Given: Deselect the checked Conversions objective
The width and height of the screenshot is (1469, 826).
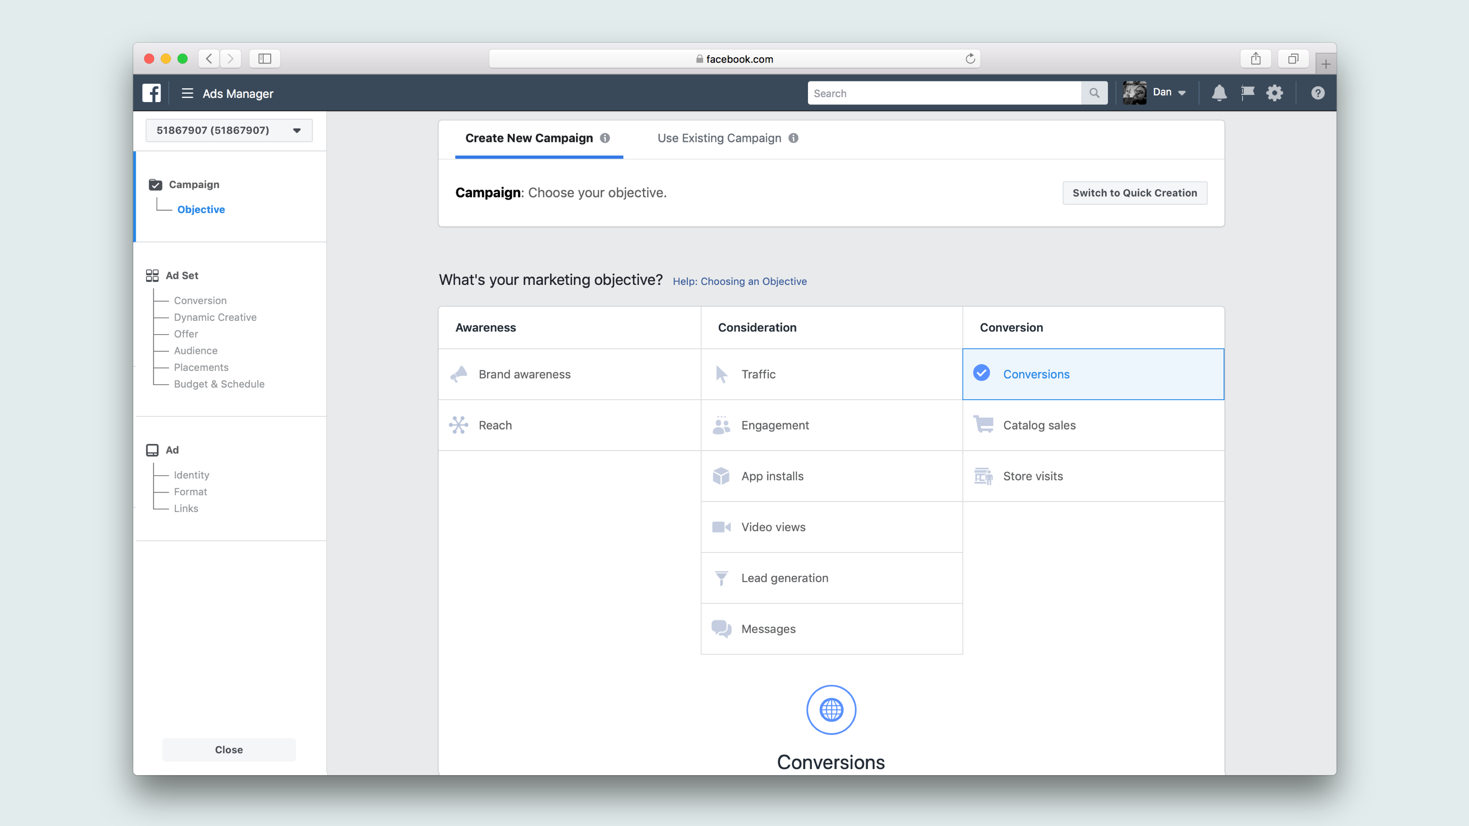Looking at the screenshot, I should [x=981, y=373].
